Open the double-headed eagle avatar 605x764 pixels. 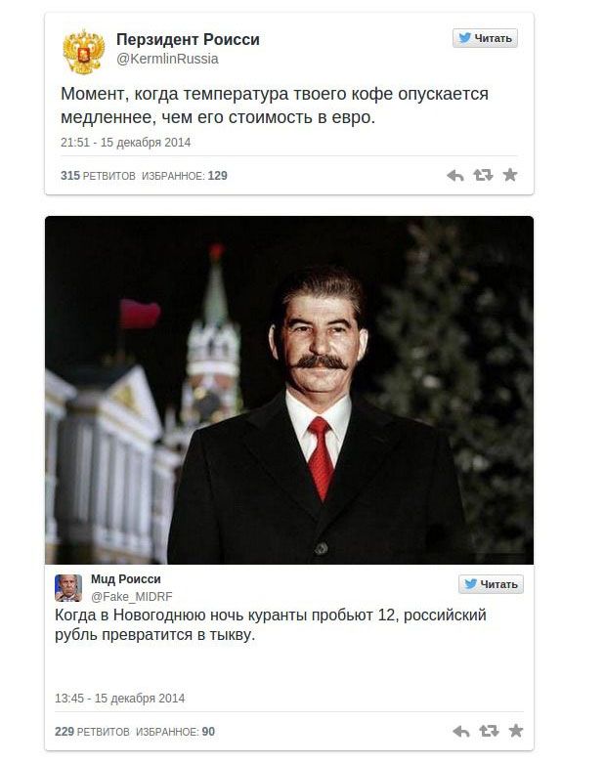[83, 52]
